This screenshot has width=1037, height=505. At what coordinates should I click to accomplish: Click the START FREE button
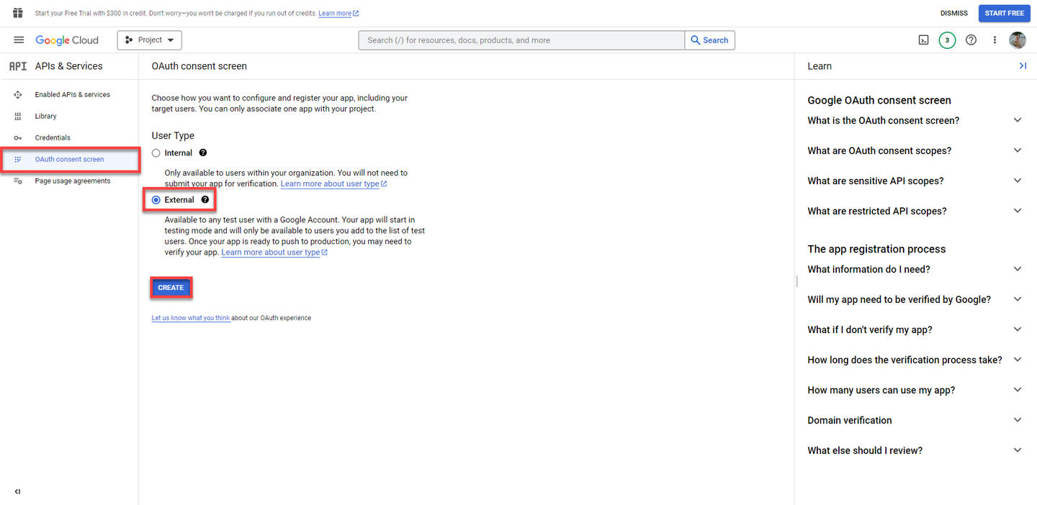coord(1004,13)
